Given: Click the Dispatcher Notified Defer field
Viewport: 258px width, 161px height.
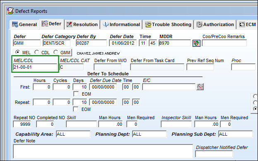Looking at the screenshot, I should point(214,154).
